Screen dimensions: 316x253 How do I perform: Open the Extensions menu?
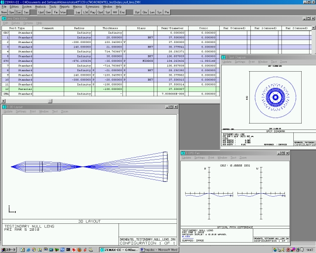pyautogui.click(x=92, y=6)
